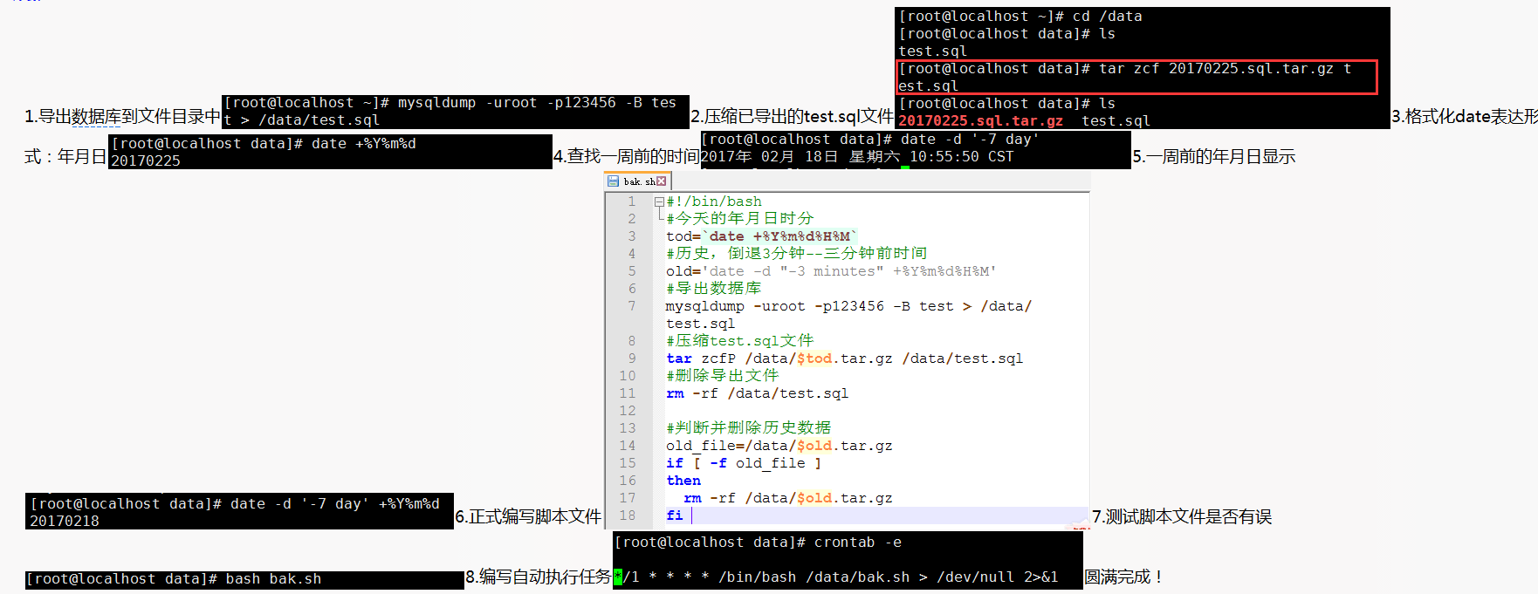Image resolution: width=1538 pixels, height=594 pixels.
Task: Click the comment '#今天的年月日时分'
Action: pos(740,219)
